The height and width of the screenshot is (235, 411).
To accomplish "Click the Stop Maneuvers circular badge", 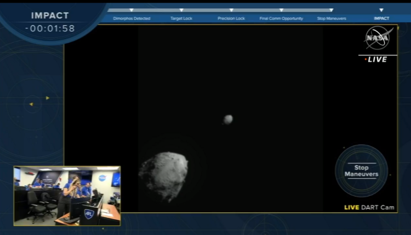I will 361,171.
